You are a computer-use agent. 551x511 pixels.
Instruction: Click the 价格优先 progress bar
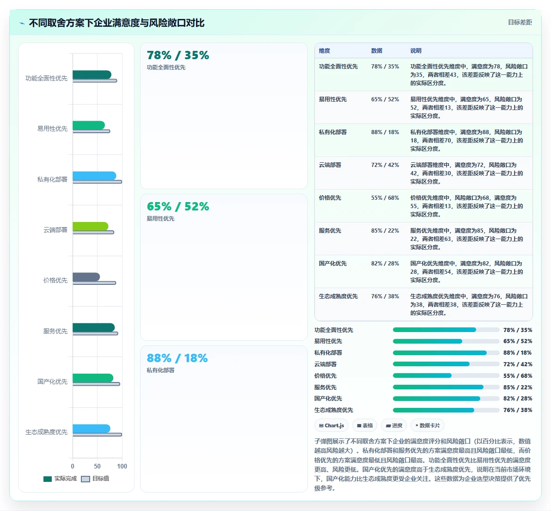point(446,376)
